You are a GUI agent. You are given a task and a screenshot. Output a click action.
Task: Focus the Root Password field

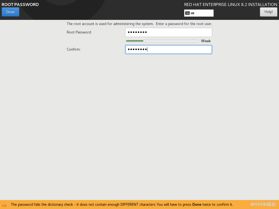[x=169, y=32]
